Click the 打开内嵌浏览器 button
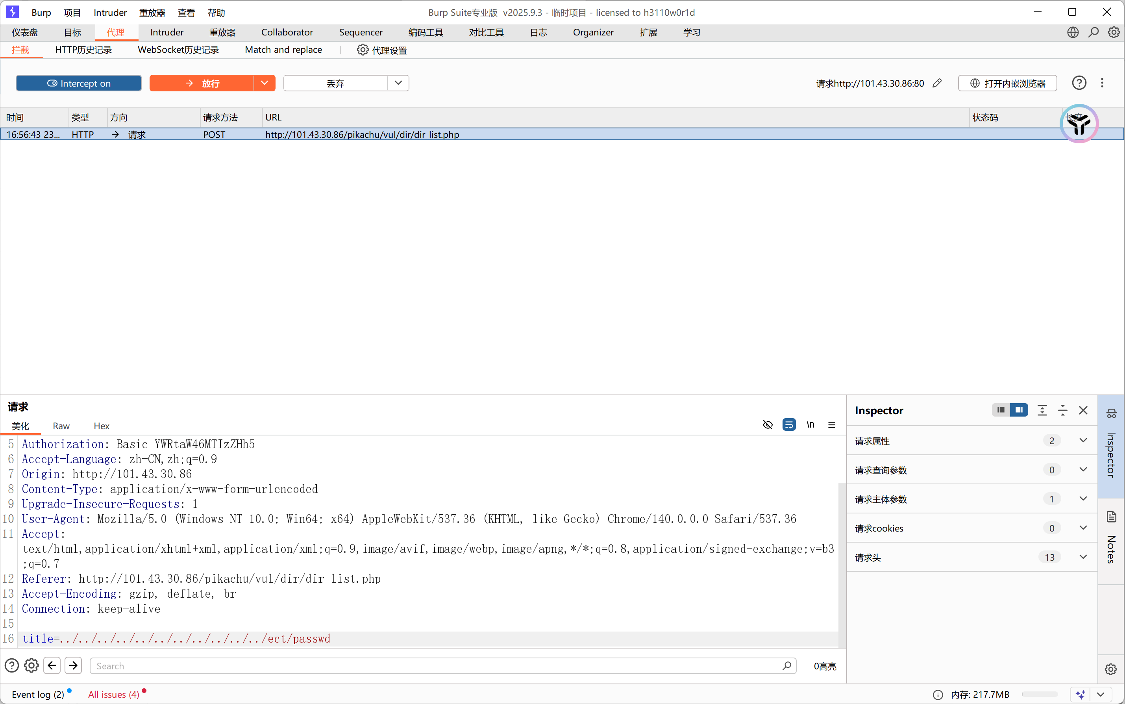Image resolution: width=1125 pixels, height=704 pixels. [x=1007, y=83]
